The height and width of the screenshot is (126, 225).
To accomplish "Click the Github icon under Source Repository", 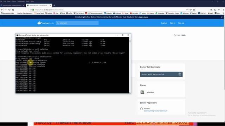I will (x=141, y=109).
